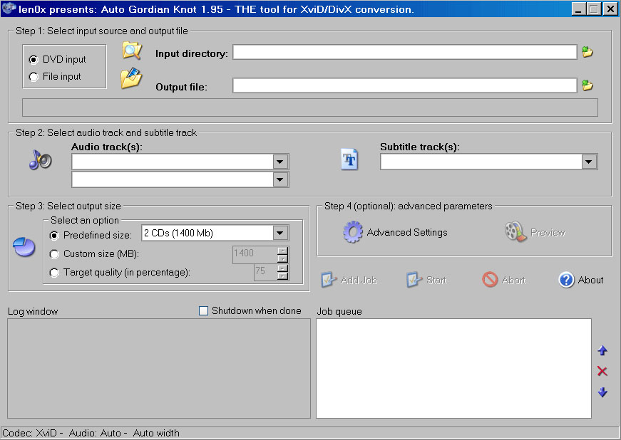Open the About text button
621x440 pixels.
click(590, 280)
